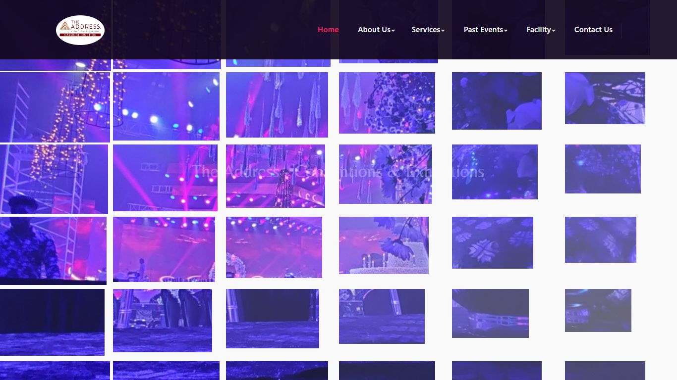Expand the Services dropdown menu

(x=428, y=30)
